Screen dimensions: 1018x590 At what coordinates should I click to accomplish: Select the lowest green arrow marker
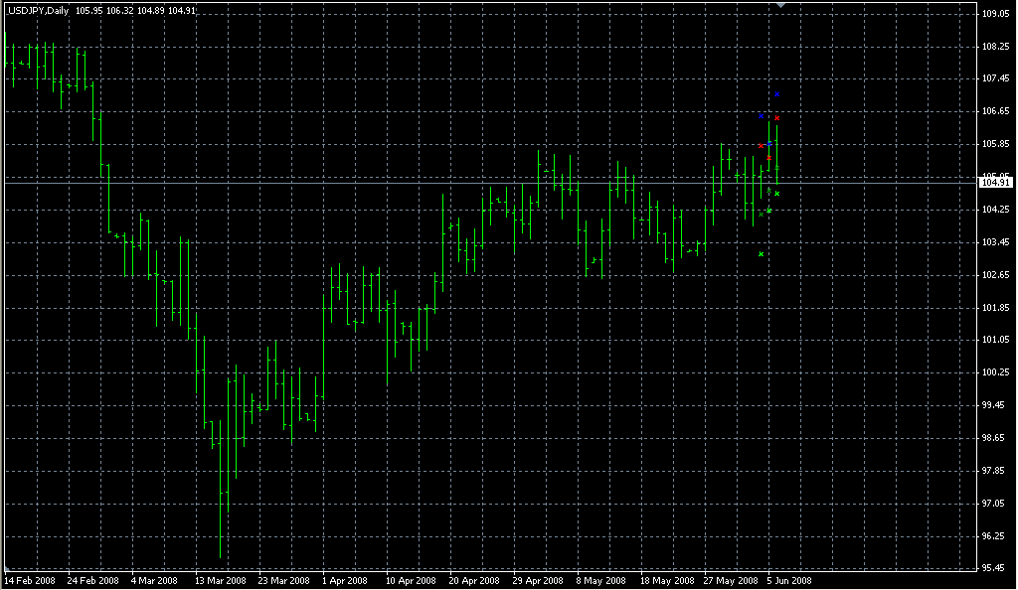(x=761, y=254)
